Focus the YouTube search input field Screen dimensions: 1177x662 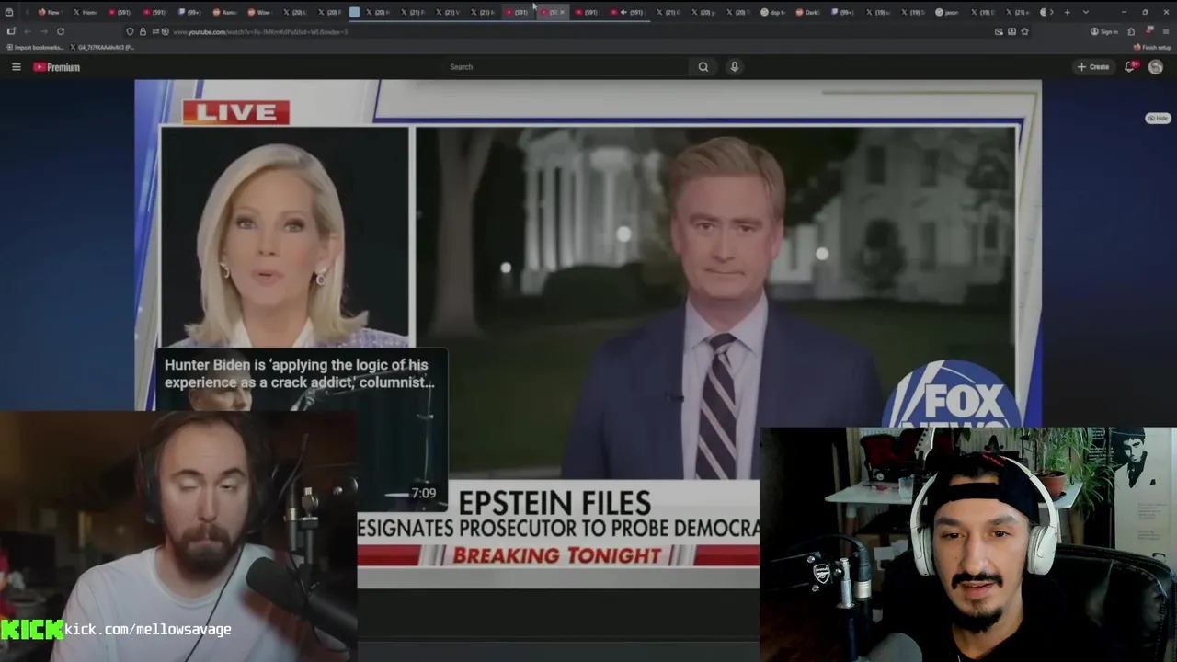coord(566,66)
